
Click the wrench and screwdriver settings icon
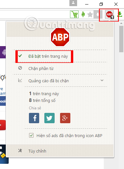tap(20, 151)
